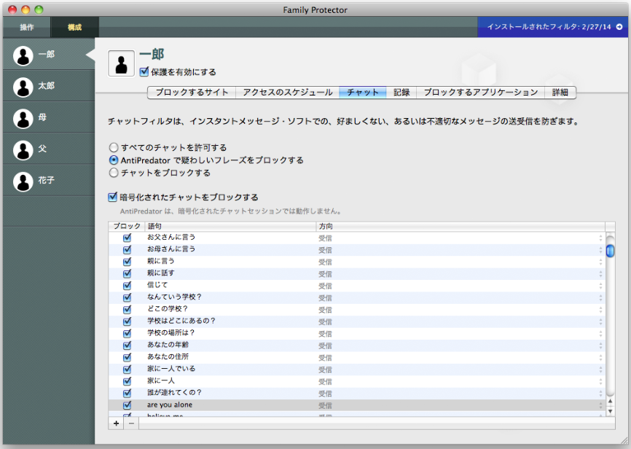631x449 pixels.
Task: Select すべてのチャットを許可する radio option
Action: click(114, 147)
